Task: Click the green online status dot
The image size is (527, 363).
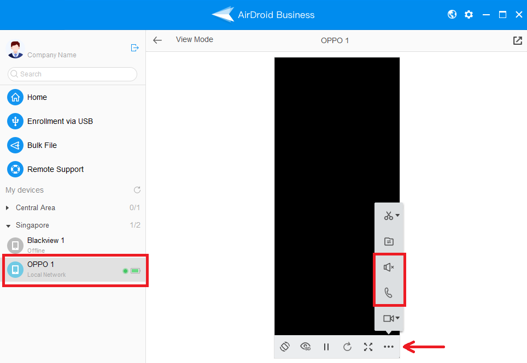Action: 125,271
